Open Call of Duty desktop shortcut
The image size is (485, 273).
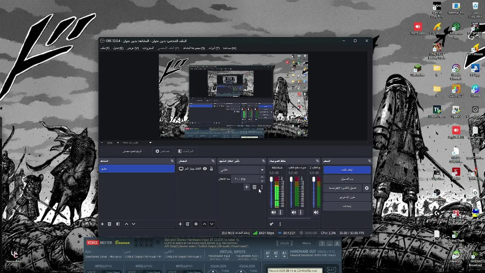(x=437, y=11)
